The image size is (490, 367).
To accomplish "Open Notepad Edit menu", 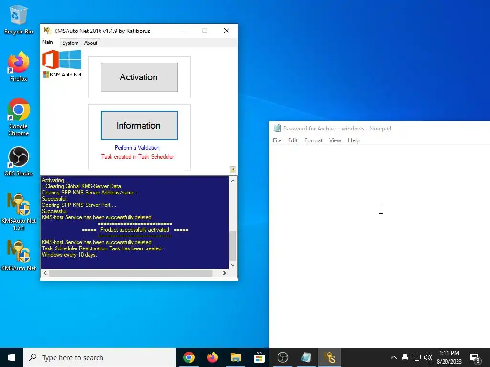I will tap(292, 140).
